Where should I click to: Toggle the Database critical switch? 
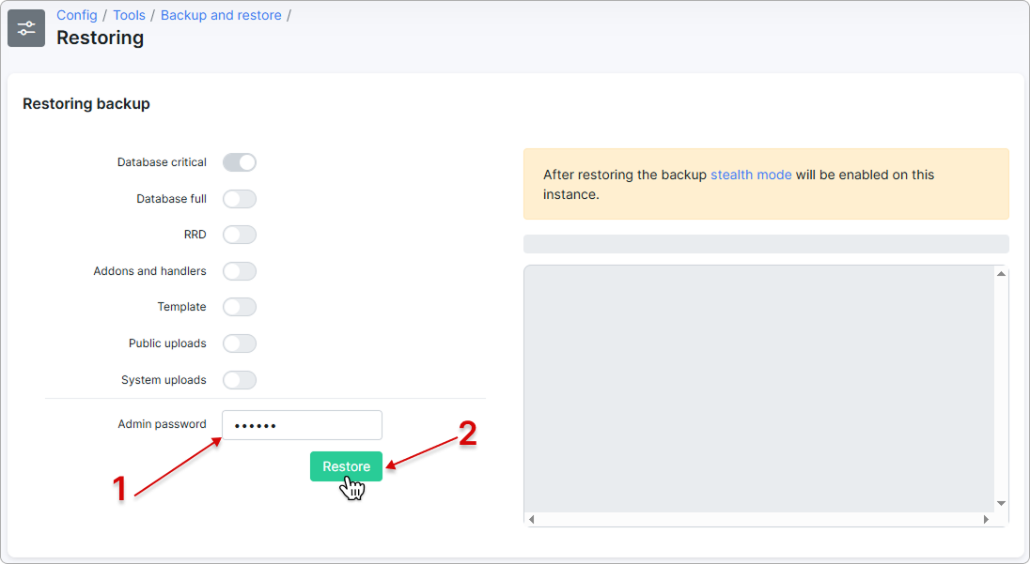[x=240, y=162]
